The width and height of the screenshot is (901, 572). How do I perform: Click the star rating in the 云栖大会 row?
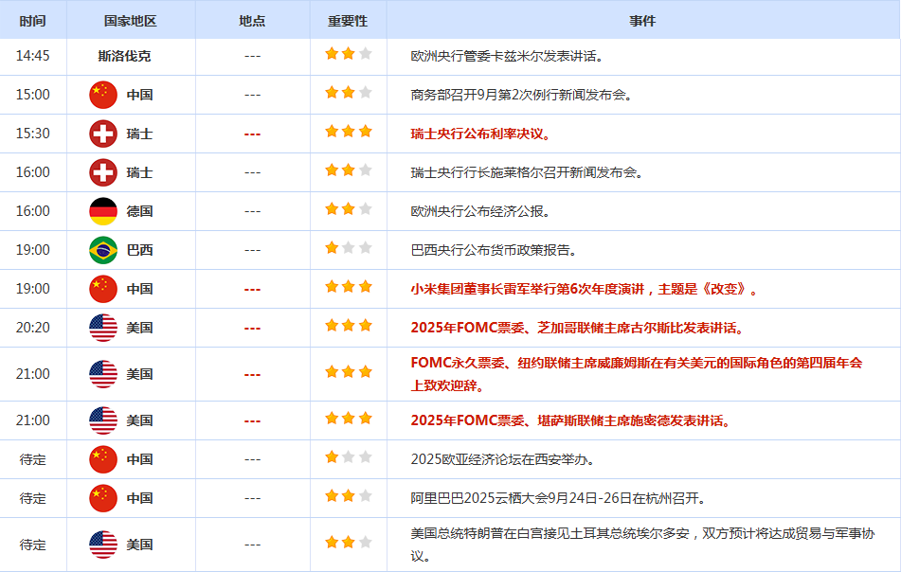coord(349,495)
